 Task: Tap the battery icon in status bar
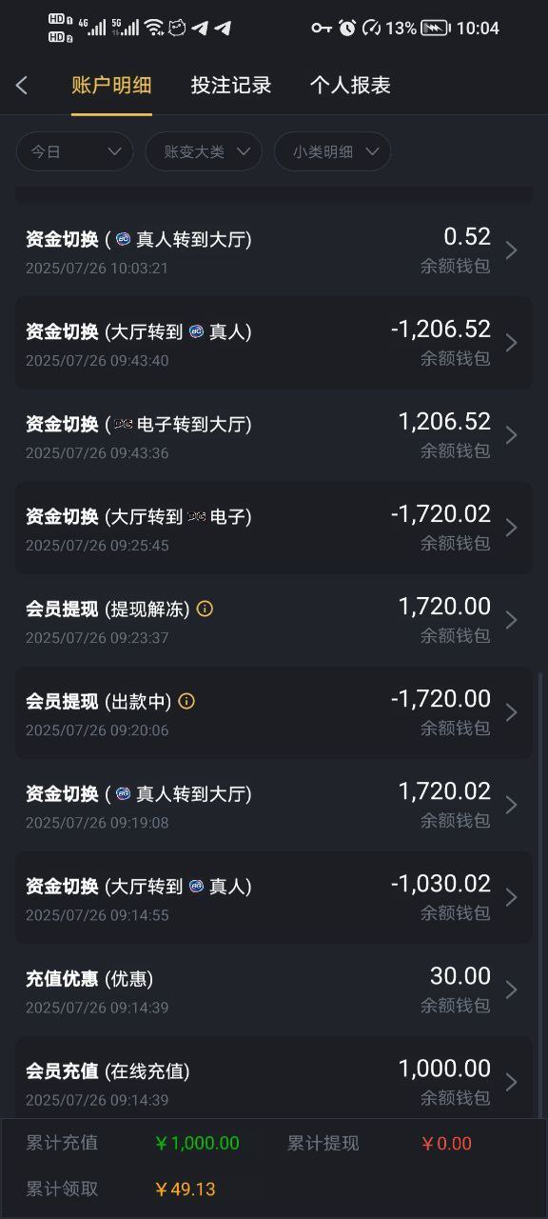coord(436,28)
